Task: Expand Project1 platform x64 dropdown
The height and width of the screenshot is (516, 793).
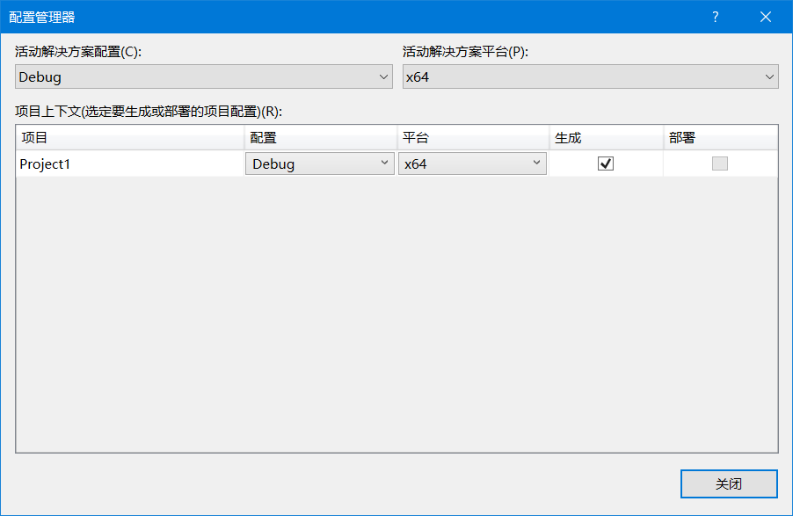Action: [472, 164]
